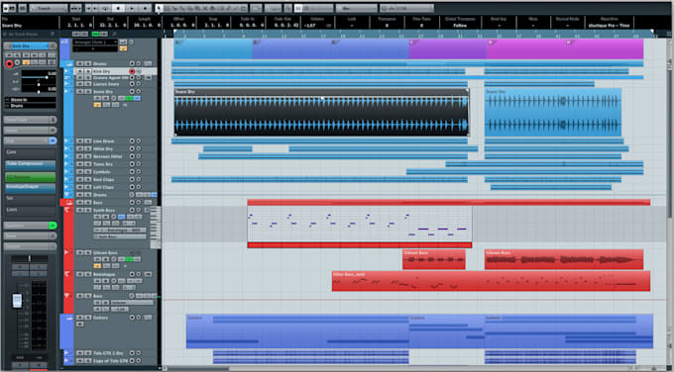Select the Copy of Tele GTR track
Image resolution: width=674 pixels, height=372 pixels.
(110, 360)
